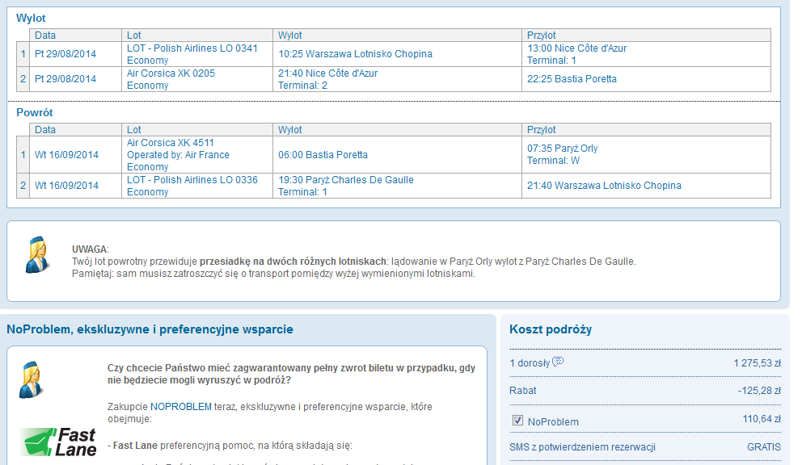Select 22:25 Bastia Poretta arrival
802x465 pixels.
572,78
